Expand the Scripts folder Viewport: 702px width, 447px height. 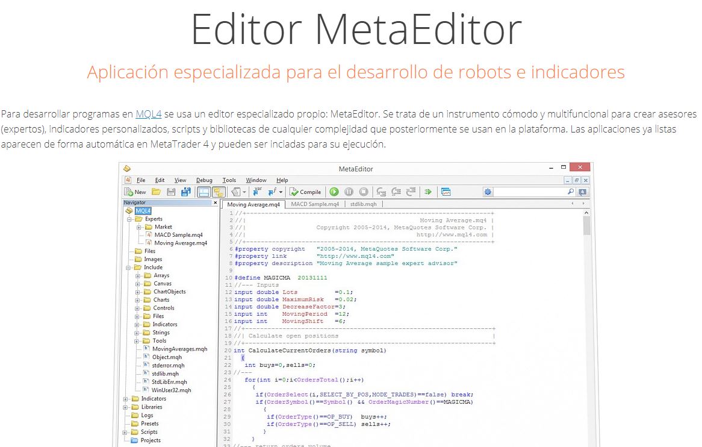coord(125,433)
